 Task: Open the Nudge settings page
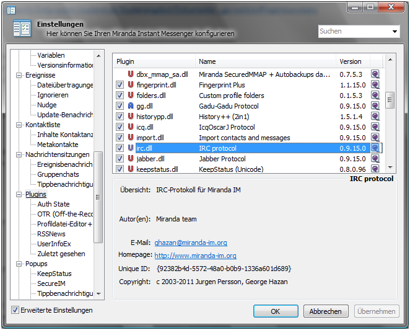click(47, 105)
